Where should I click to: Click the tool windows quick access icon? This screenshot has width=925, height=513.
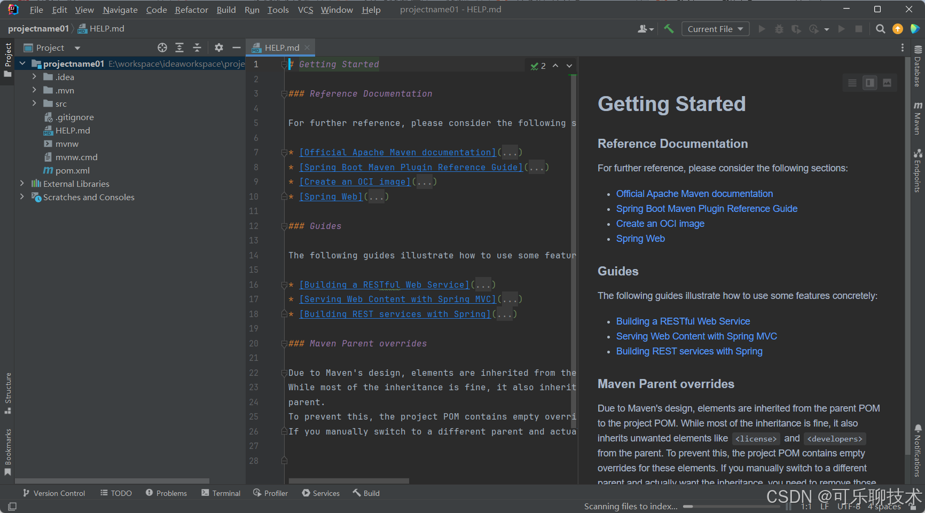tap(12, 506)
